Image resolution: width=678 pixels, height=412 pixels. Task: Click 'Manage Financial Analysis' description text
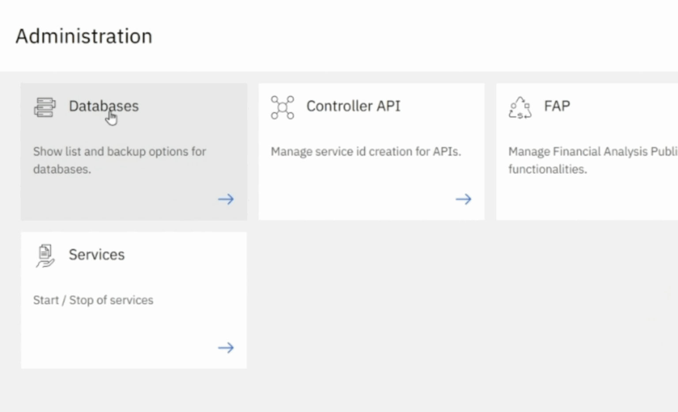click(593, 161)
